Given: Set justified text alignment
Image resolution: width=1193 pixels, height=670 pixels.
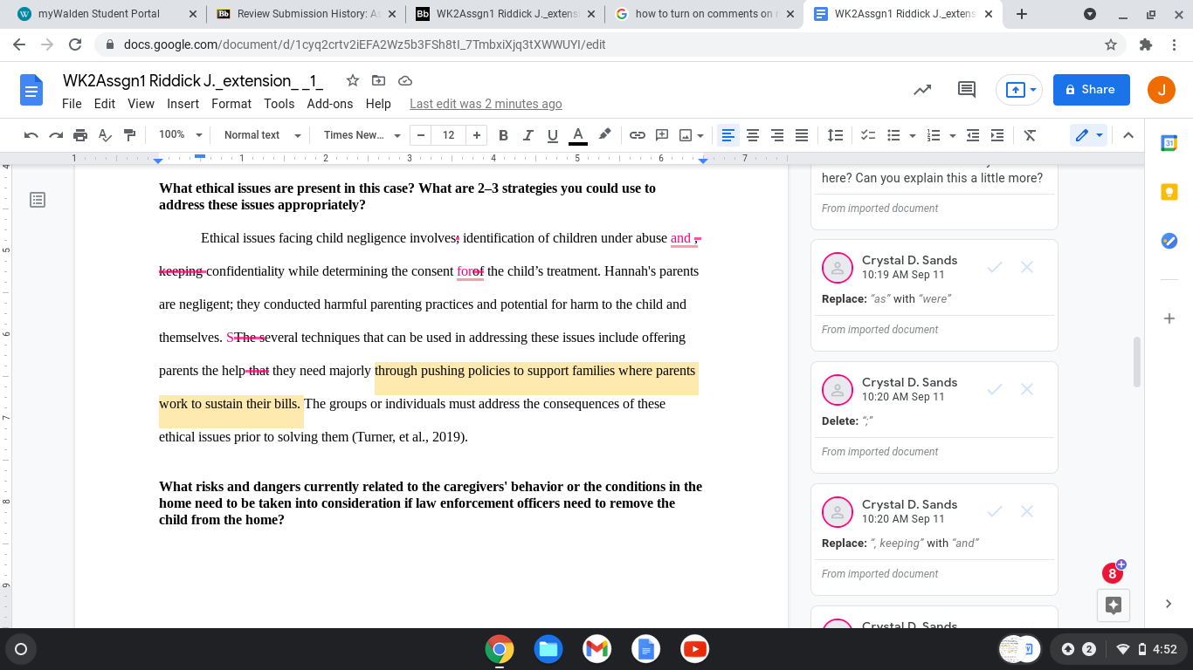Looking at the screenshot, I should click(802, 135).
